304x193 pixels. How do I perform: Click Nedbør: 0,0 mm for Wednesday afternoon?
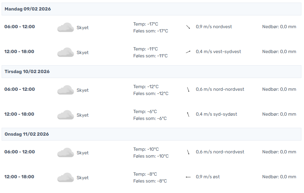[279, 177]
